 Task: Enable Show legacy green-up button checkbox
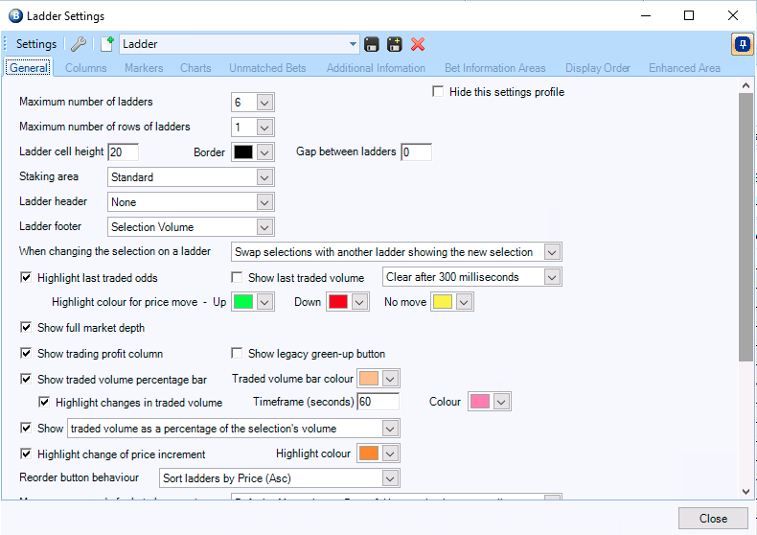tap(237, 353)
